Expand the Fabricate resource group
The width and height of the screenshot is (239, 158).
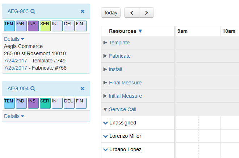point(105,56)
